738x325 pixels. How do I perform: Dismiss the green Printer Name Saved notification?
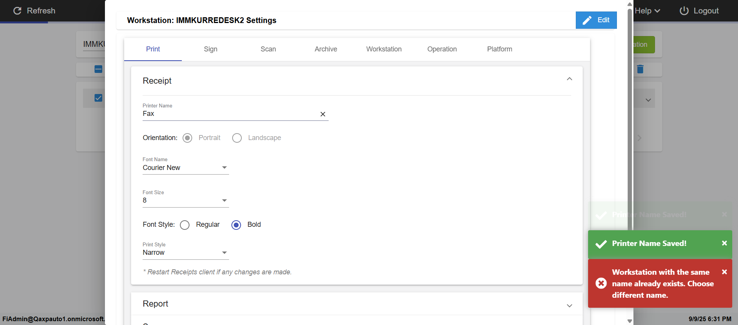(724, 243)
